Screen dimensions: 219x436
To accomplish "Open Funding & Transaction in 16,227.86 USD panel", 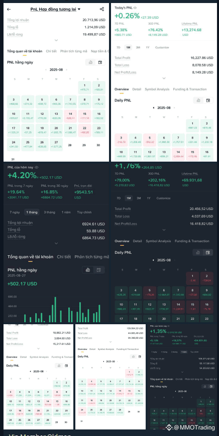I will coord(190,89).
